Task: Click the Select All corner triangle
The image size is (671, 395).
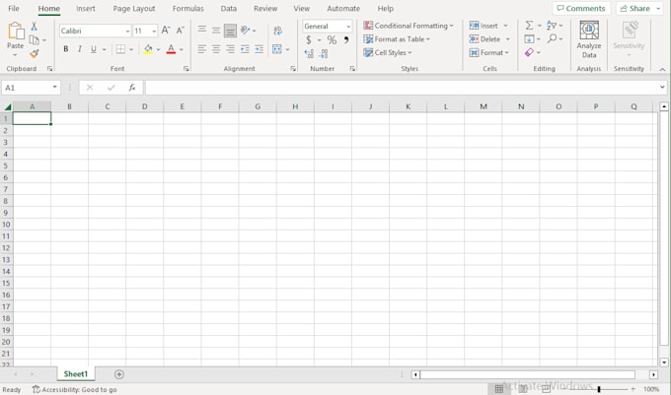Action: tap(7, 106)
